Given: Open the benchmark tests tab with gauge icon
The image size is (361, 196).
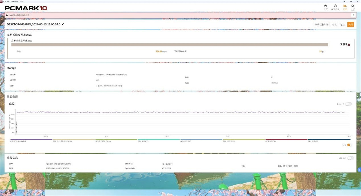Looking at the screenshot, I should click(x=335, y=7).
